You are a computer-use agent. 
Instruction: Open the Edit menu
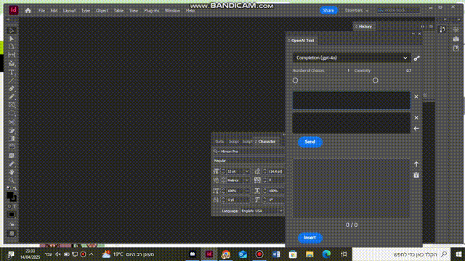click(54, 11)
